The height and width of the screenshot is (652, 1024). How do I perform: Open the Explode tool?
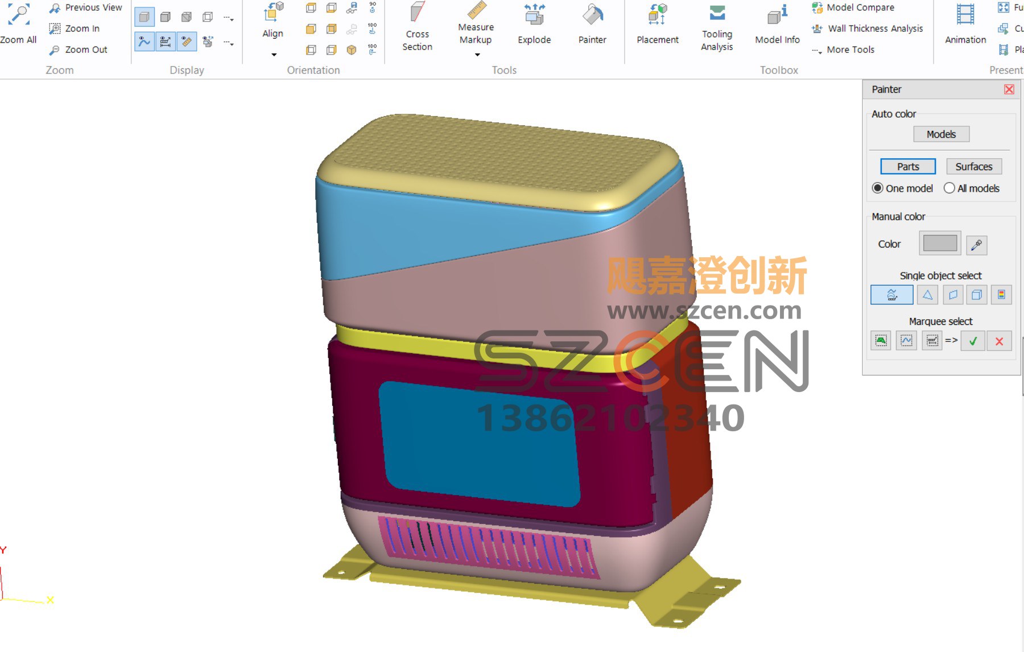[534, 24]
